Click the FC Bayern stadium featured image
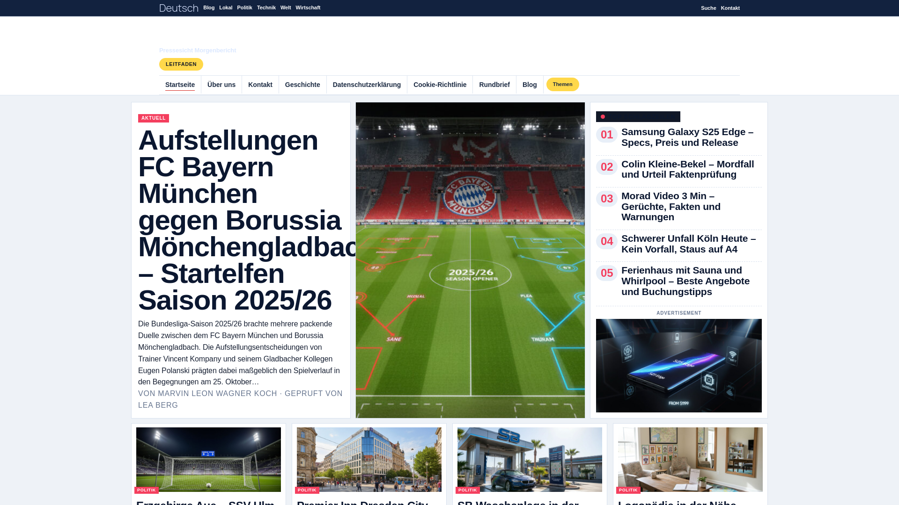The height and width of the screenshot is (505, 899). pyautogui.click(x=470, y=260)
